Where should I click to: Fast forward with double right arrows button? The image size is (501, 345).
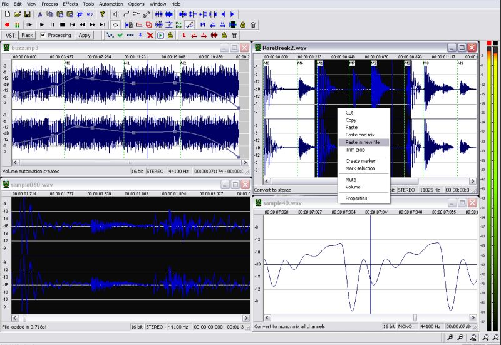[93, 24]
